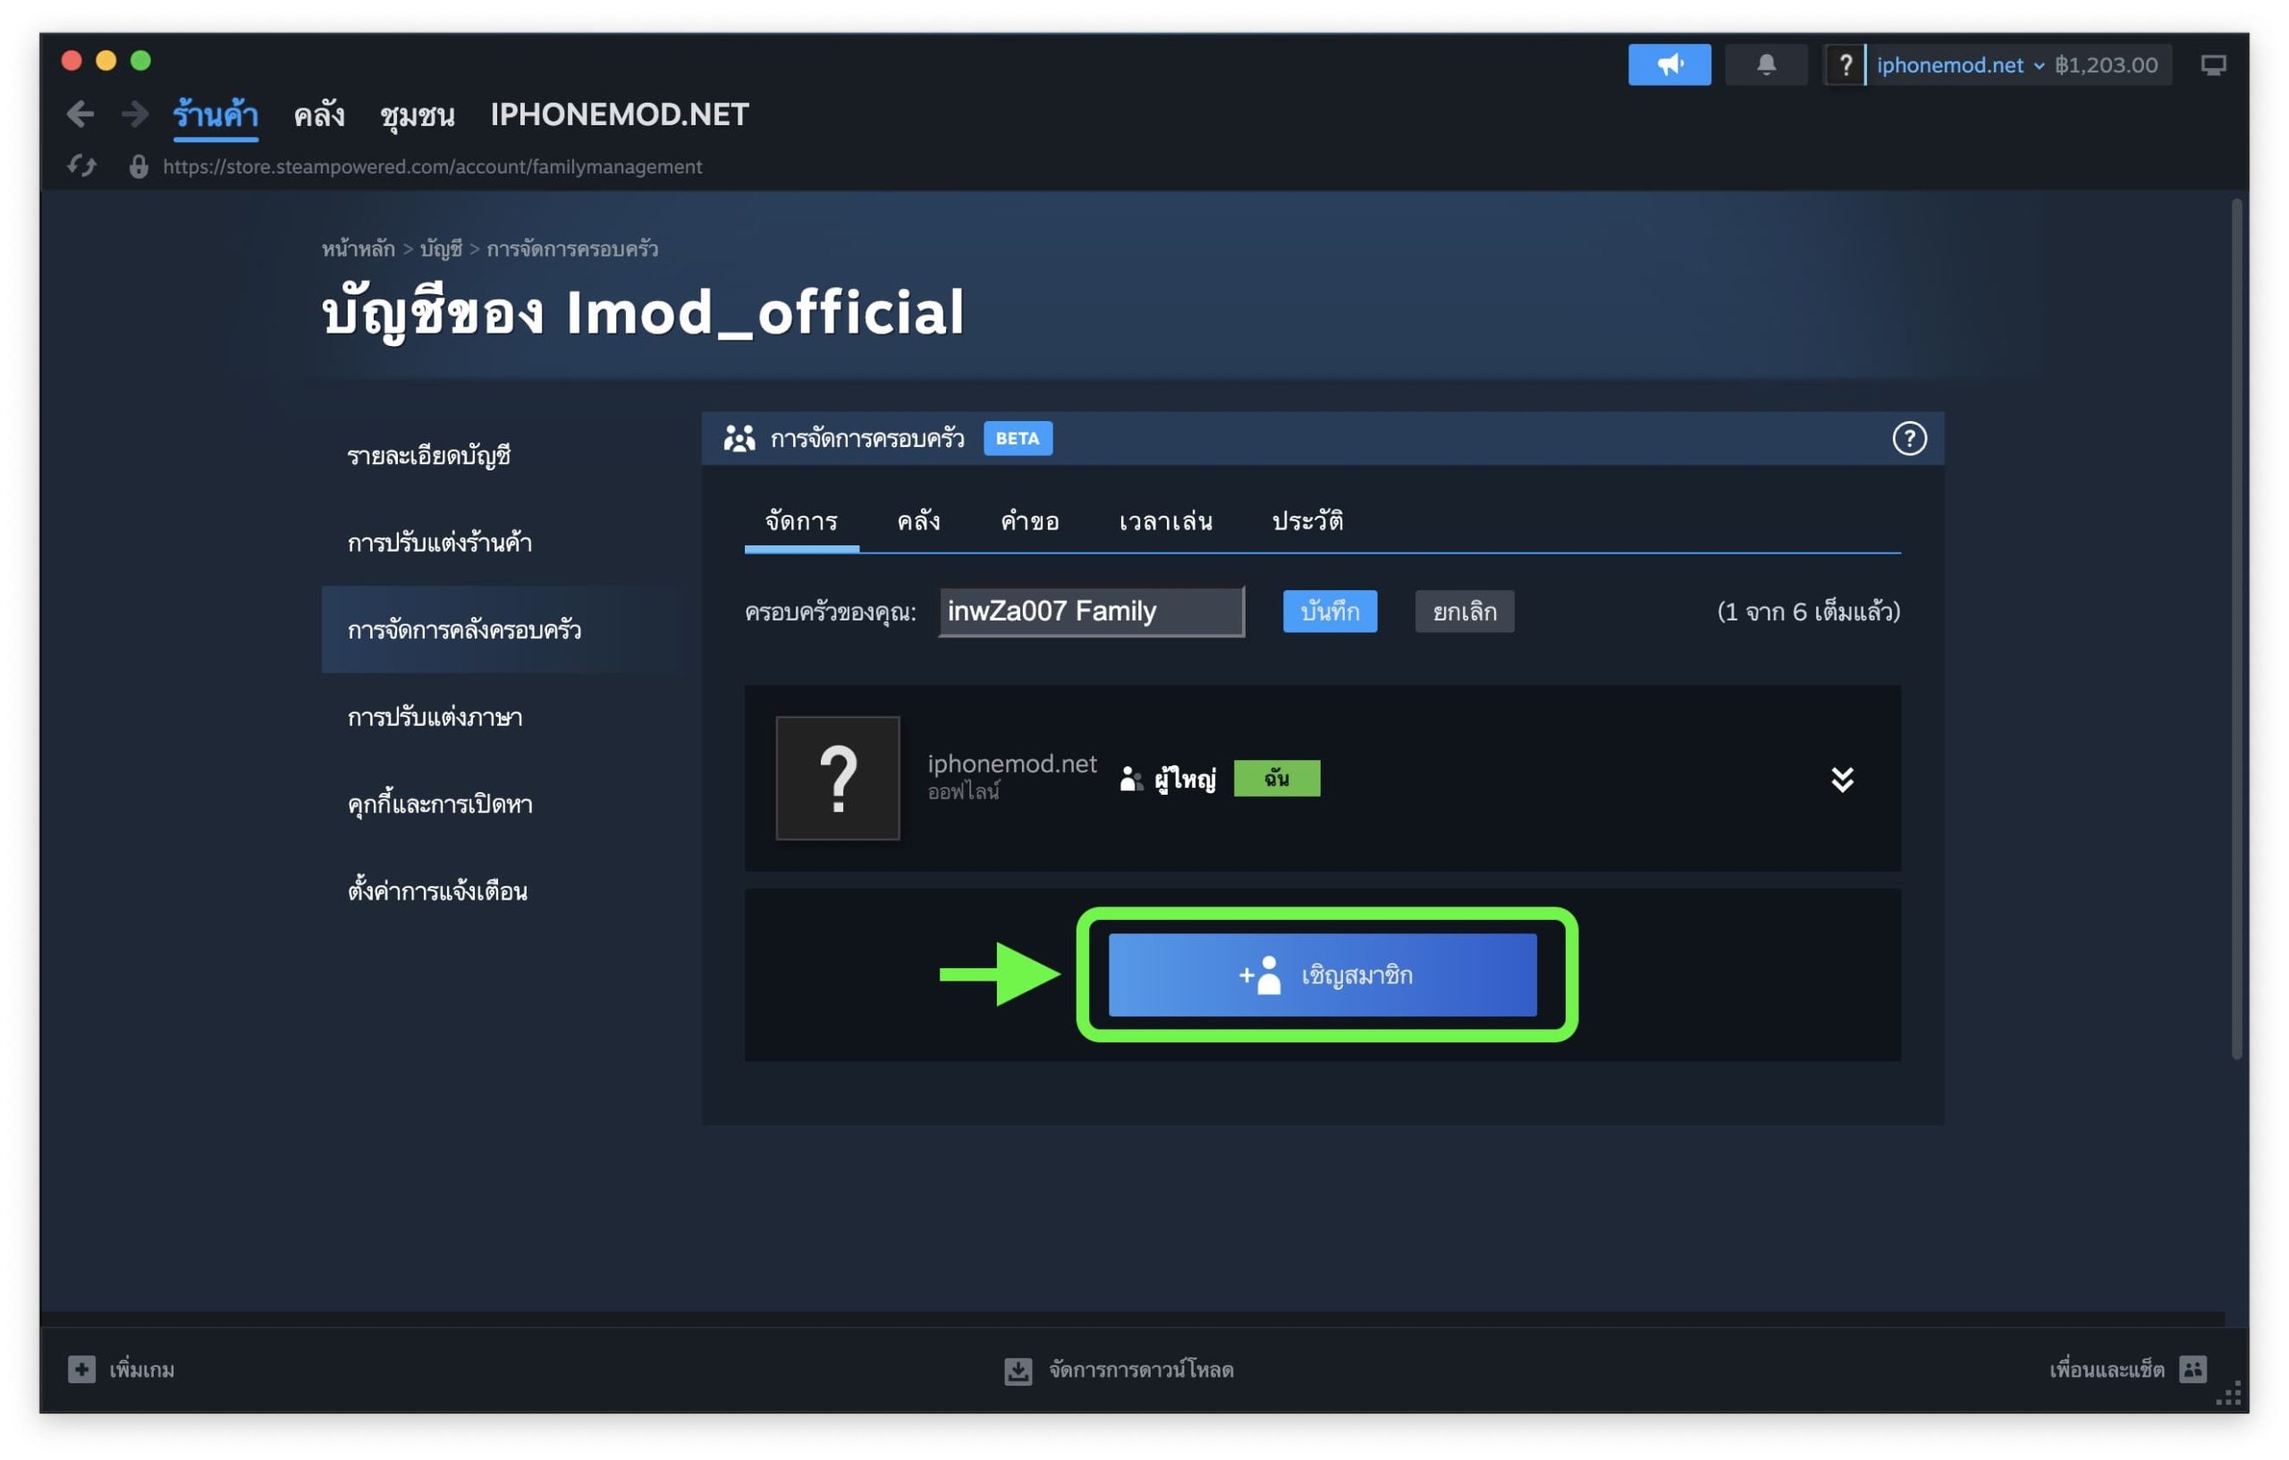Click the back navigation arrow
The image size is (2289, 1460).
tap(80, 115)
